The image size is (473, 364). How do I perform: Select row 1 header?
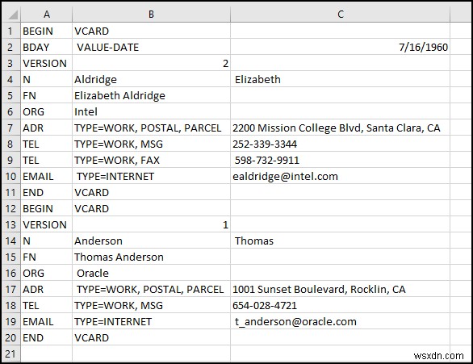[10, 31]
